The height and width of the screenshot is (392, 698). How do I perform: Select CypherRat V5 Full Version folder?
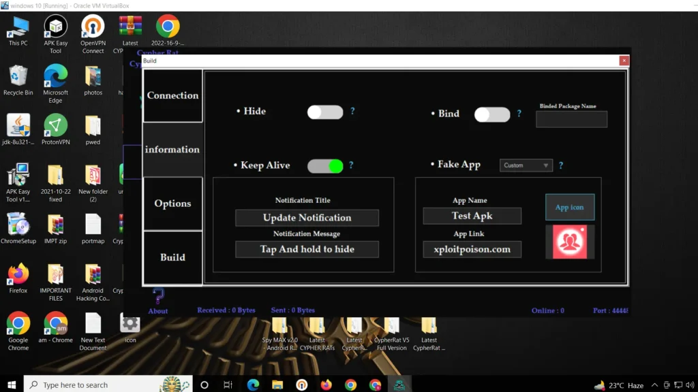pos(392,334)
